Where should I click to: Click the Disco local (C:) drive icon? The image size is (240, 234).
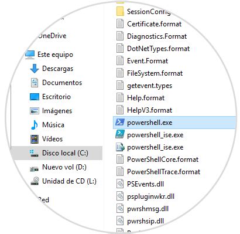34,153
